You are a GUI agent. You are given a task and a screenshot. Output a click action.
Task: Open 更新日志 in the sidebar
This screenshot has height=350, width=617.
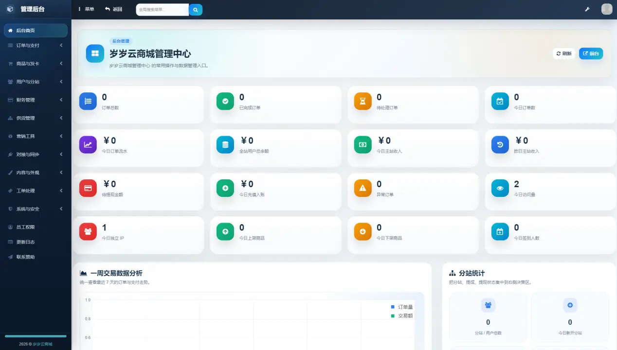coord(36,242)
